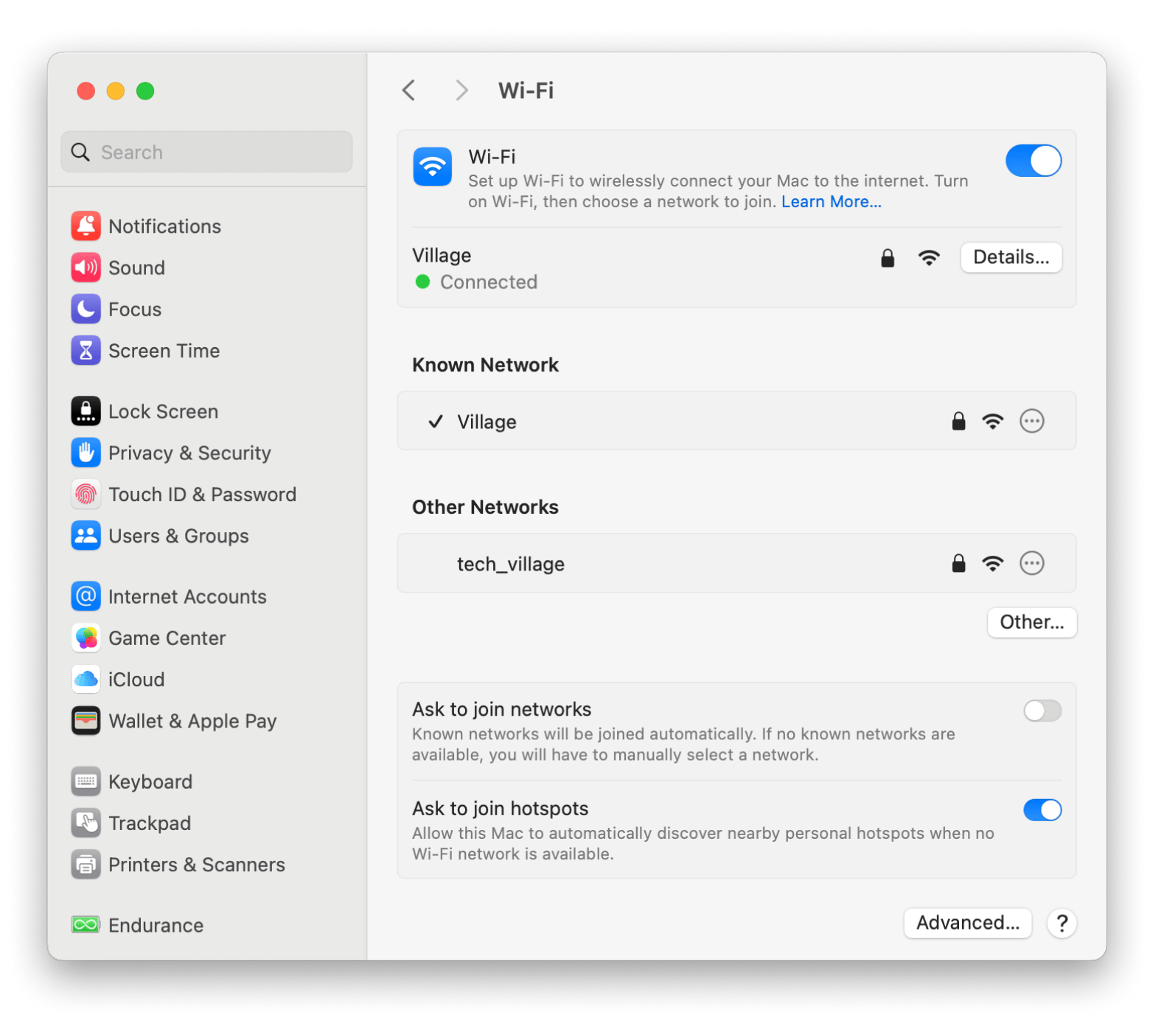Select the Wallet & Apple Pay icon
The height and width of the screenshot is (1029, 1150).
[x=86, y=721]
